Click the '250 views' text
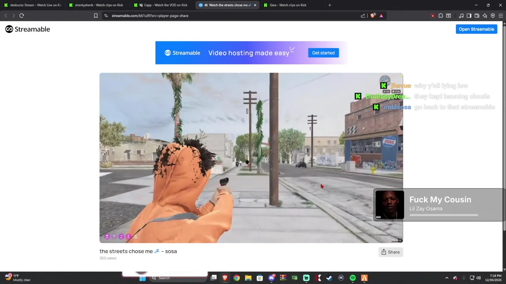This screenshot has width=506, height=284. [108, 258]
